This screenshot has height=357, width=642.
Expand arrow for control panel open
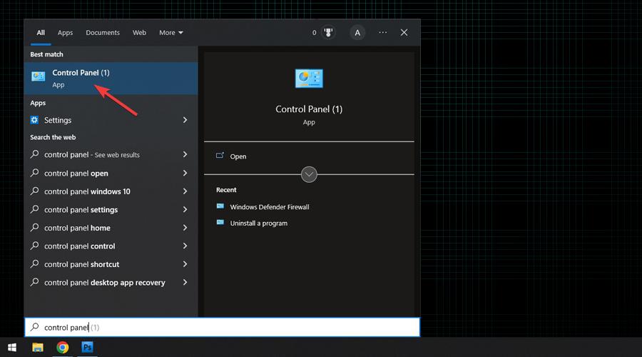pos(185,173)
